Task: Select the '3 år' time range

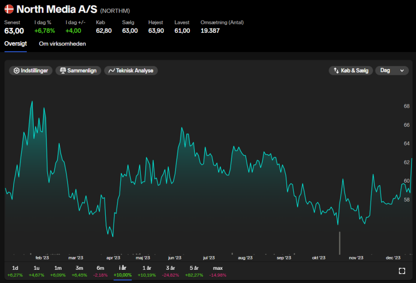Action: 170,271
